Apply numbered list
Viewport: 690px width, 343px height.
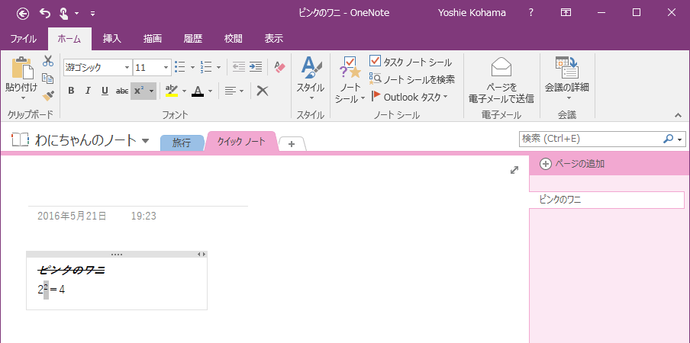tap(206, 67)
